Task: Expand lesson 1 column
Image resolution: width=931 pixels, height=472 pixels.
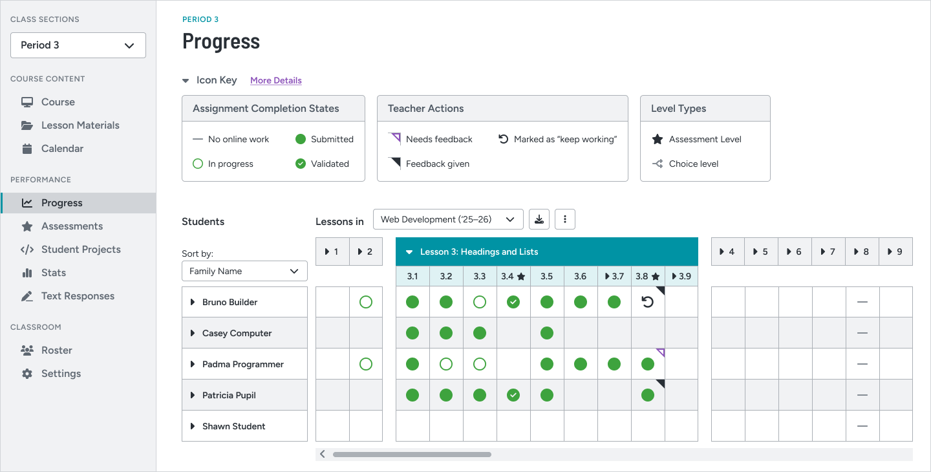Action: pyautogui.click(x=332, y=252)
